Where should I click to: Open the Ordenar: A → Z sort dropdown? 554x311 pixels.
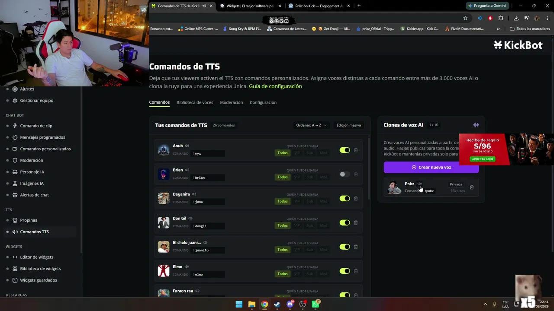(x=311, y=125)
